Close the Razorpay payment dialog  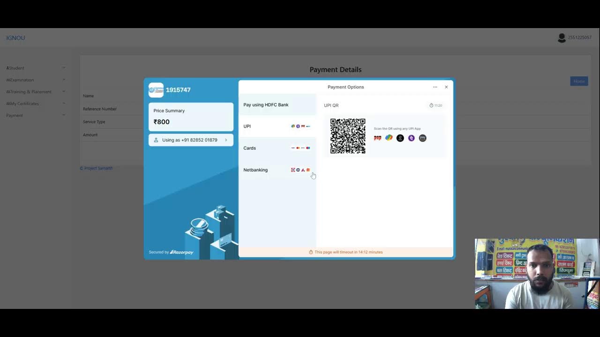(x=446, y=87)
